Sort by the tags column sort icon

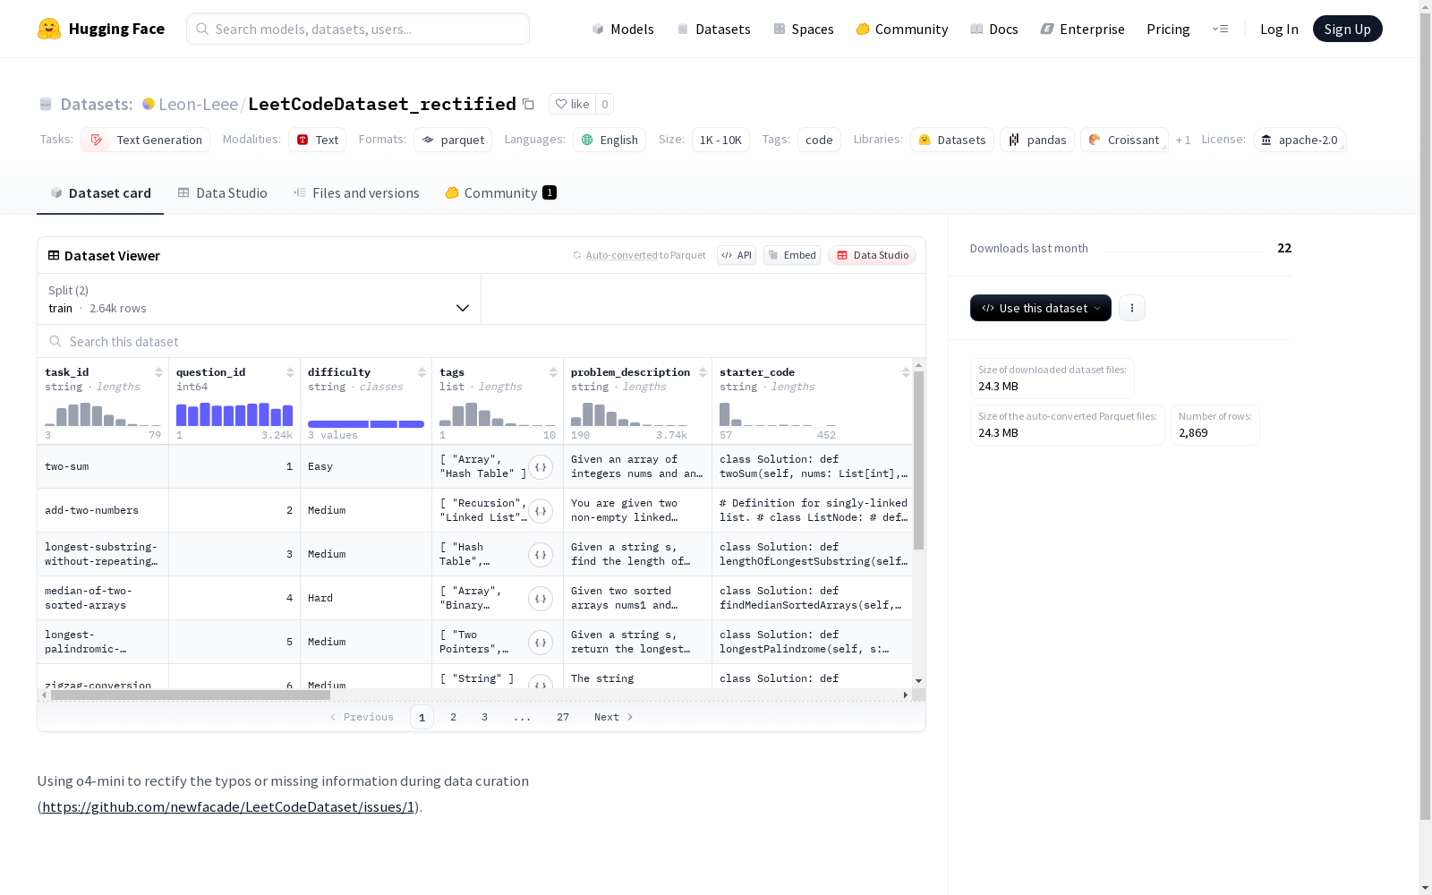(553, 372)
